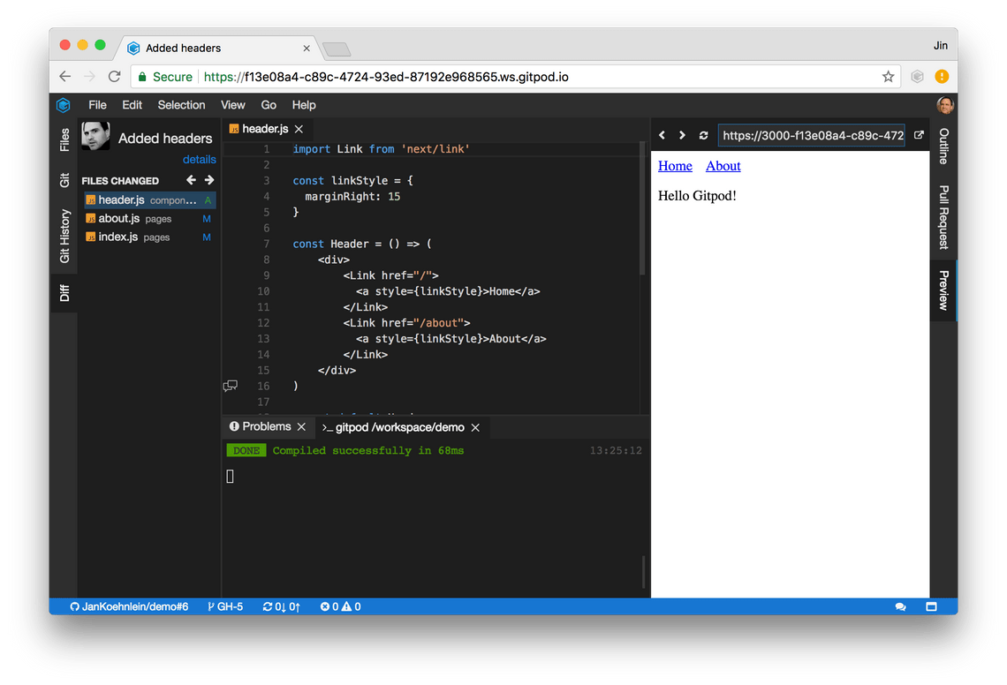Close the header.js editor tab
This screenshot has height=685, width=1007.
(299, 129)
